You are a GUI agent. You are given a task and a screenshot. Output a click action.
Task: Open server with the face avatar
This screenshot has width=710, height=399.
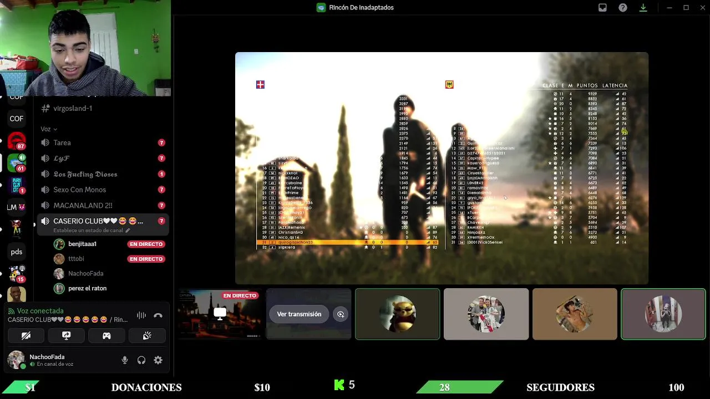click(17, 295)
